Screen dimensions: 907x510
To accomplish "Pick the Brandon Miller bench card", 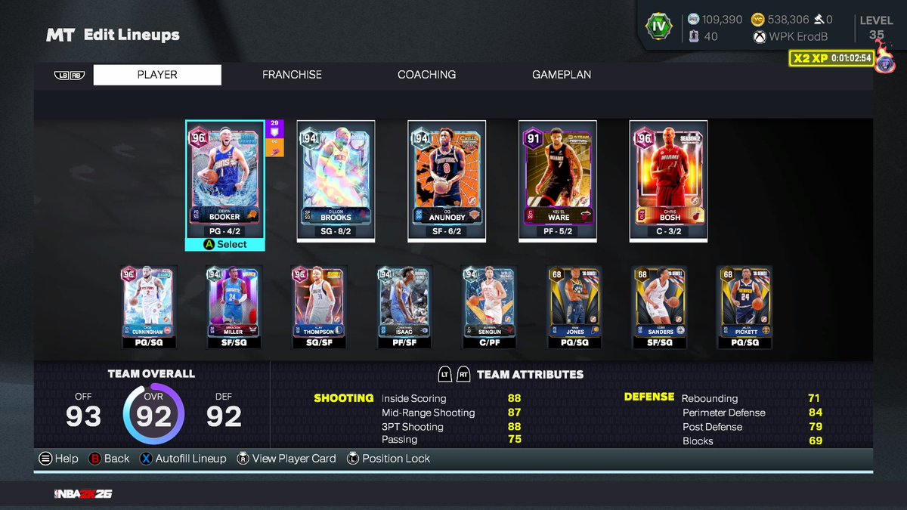I will [x=234, y=307].
